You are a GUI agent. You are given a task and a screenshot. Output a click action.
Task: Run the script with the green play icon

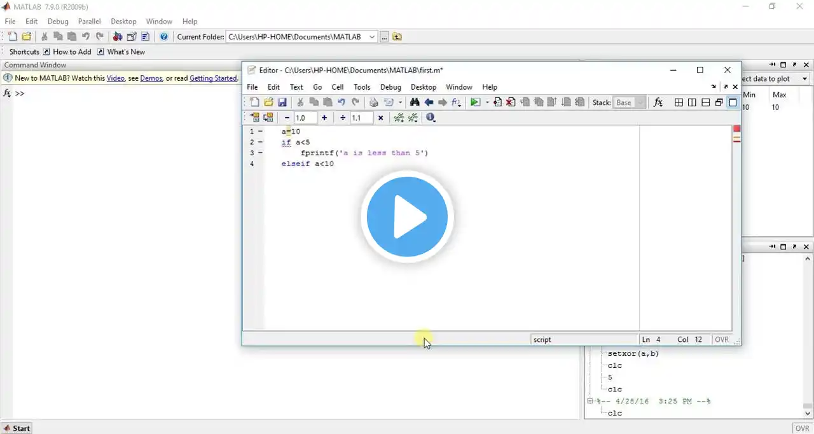coord(475,102)
